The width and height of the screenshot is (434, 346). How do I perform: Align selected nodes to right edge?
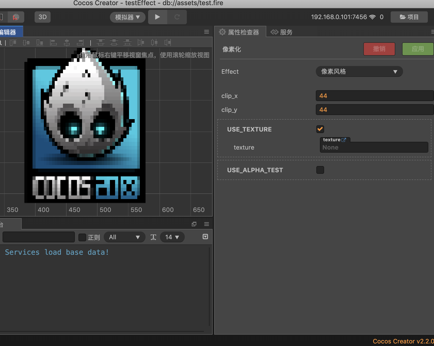coord(80,42)
